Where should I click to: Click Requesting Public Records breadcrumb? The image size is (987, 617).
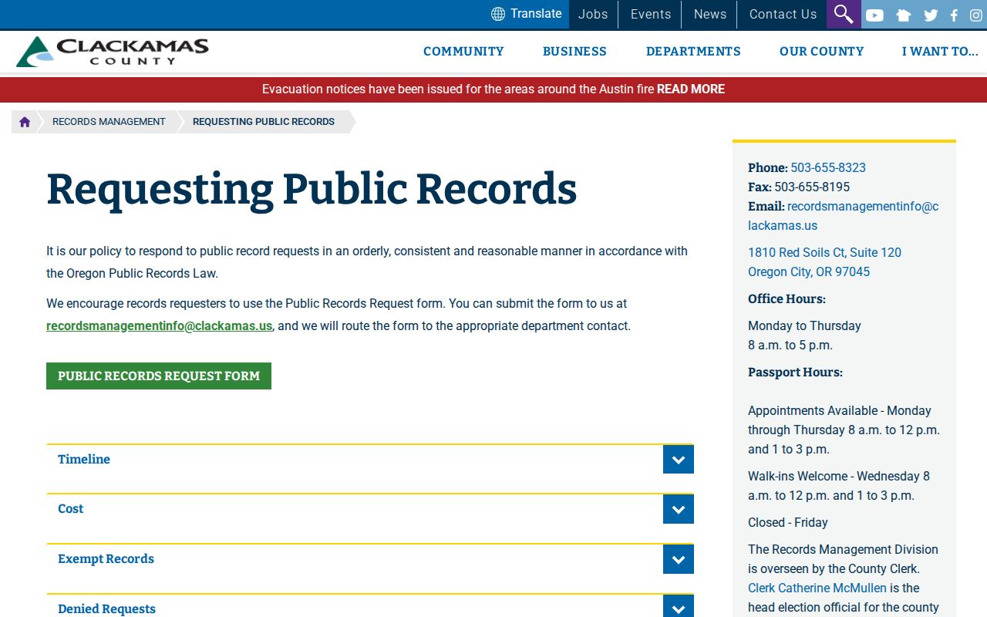[x=264, y=122]
